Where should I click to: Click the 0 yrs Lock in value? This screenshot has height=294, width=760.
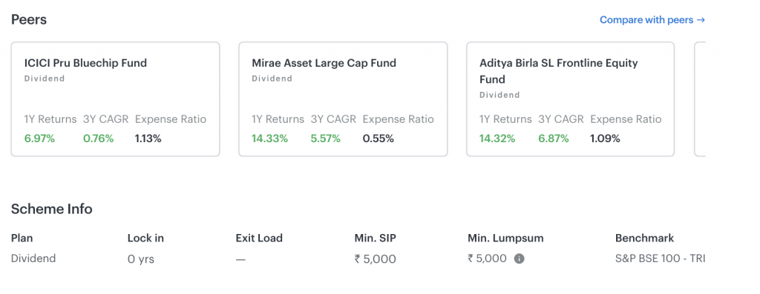140,259
